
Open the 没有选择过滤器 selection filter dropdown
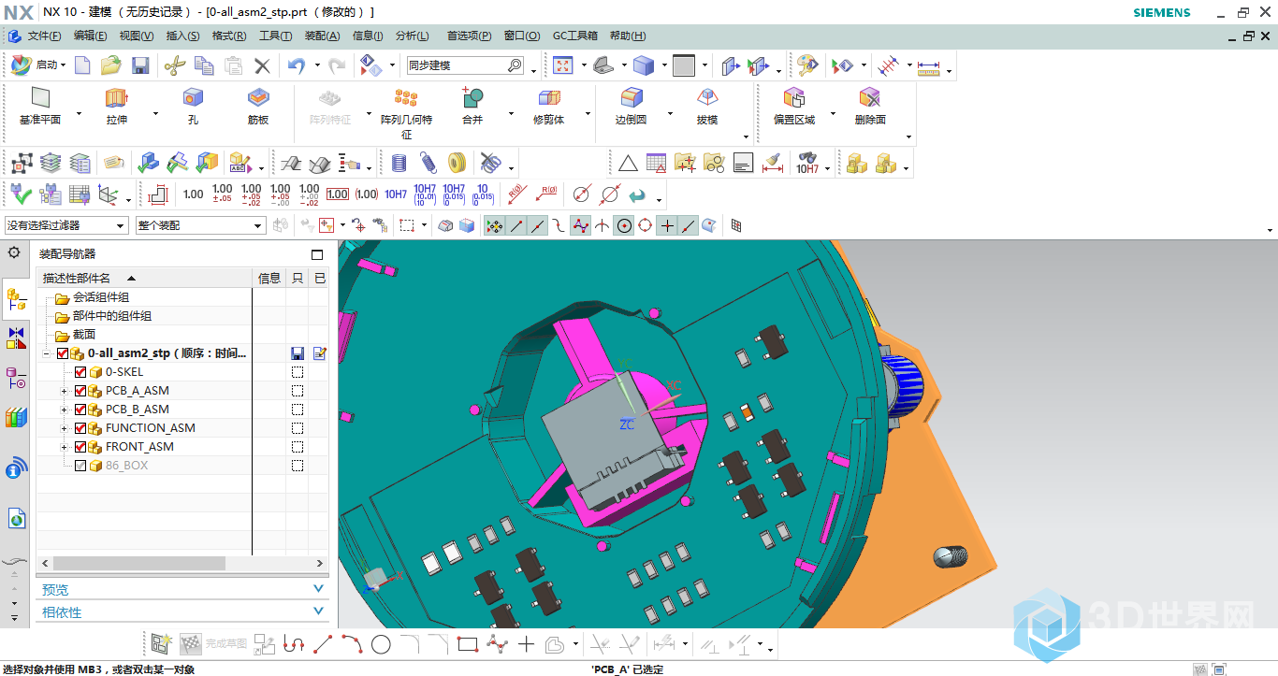[x=66, y=225]
